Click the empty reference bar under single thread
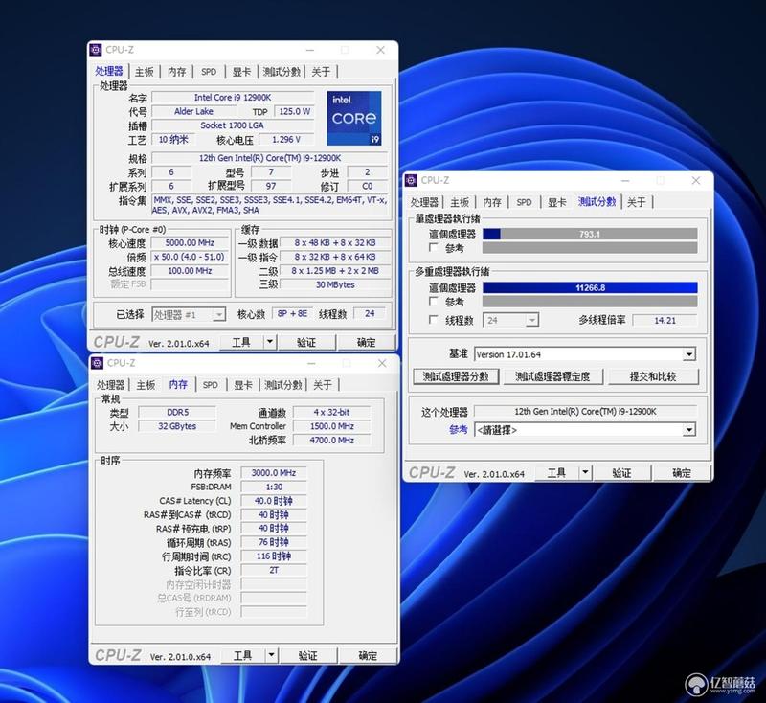Viewport: 766px width, 703px height. tap(590, 248)
